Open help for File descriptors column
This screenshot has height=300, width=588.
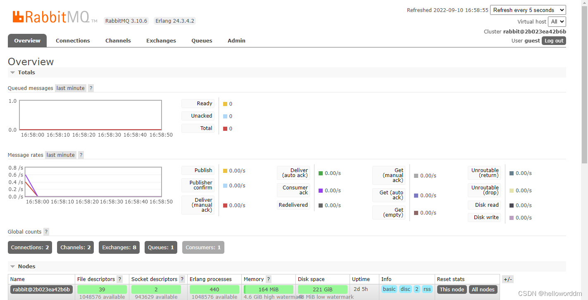pos(120,279)
